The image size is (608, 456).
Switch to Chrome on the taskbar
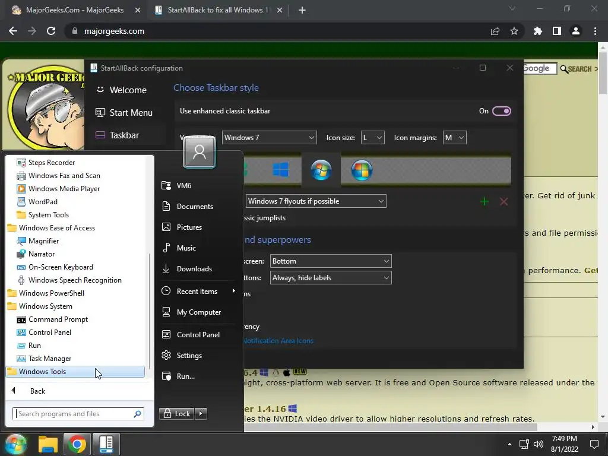(x=77, y=444)
